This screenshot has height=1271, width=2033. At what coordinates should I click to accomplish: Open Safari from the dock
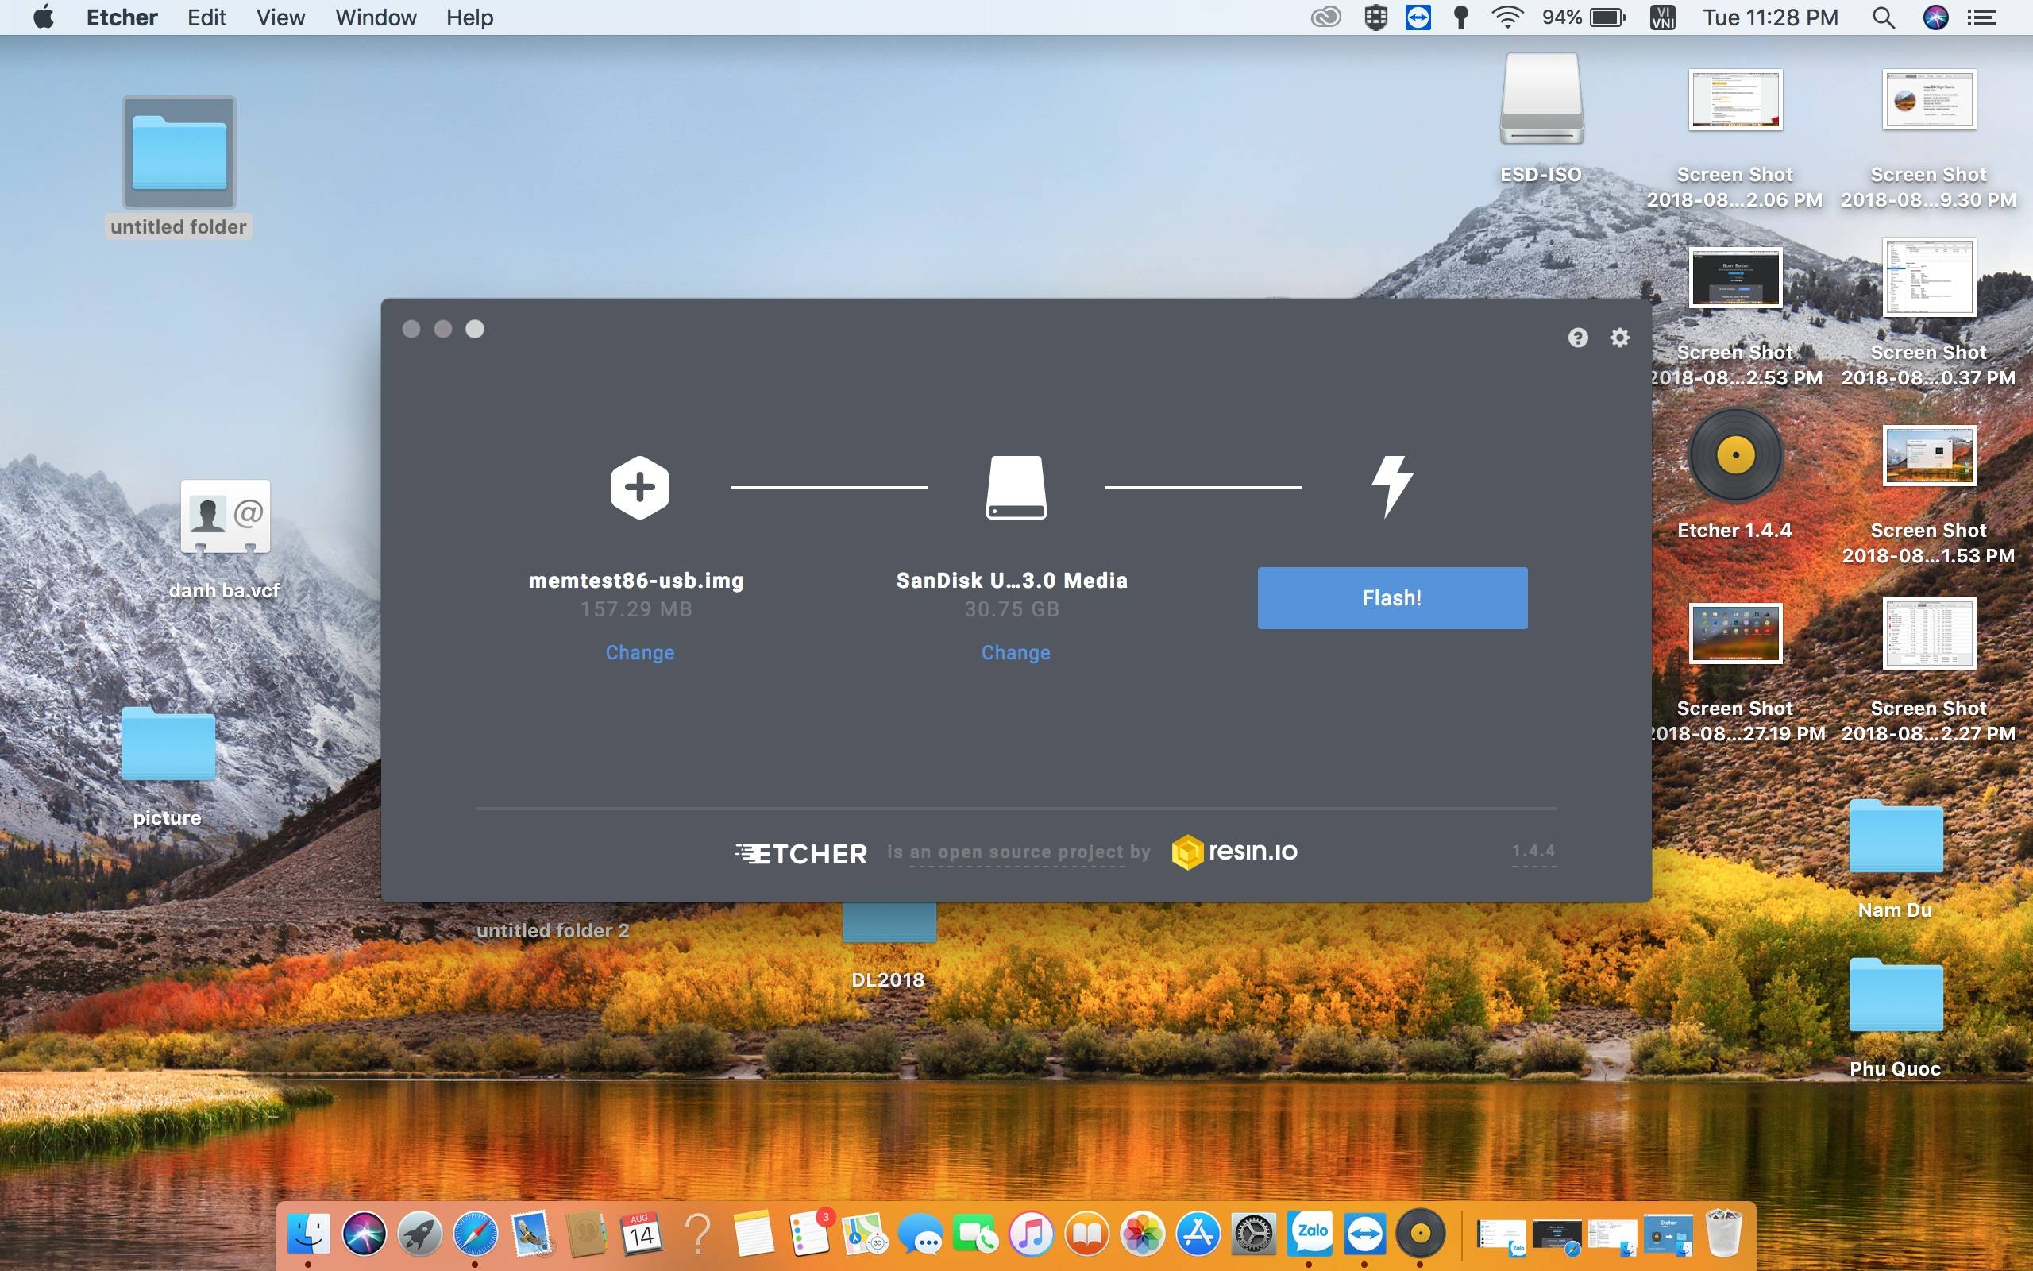point(475,1234)
